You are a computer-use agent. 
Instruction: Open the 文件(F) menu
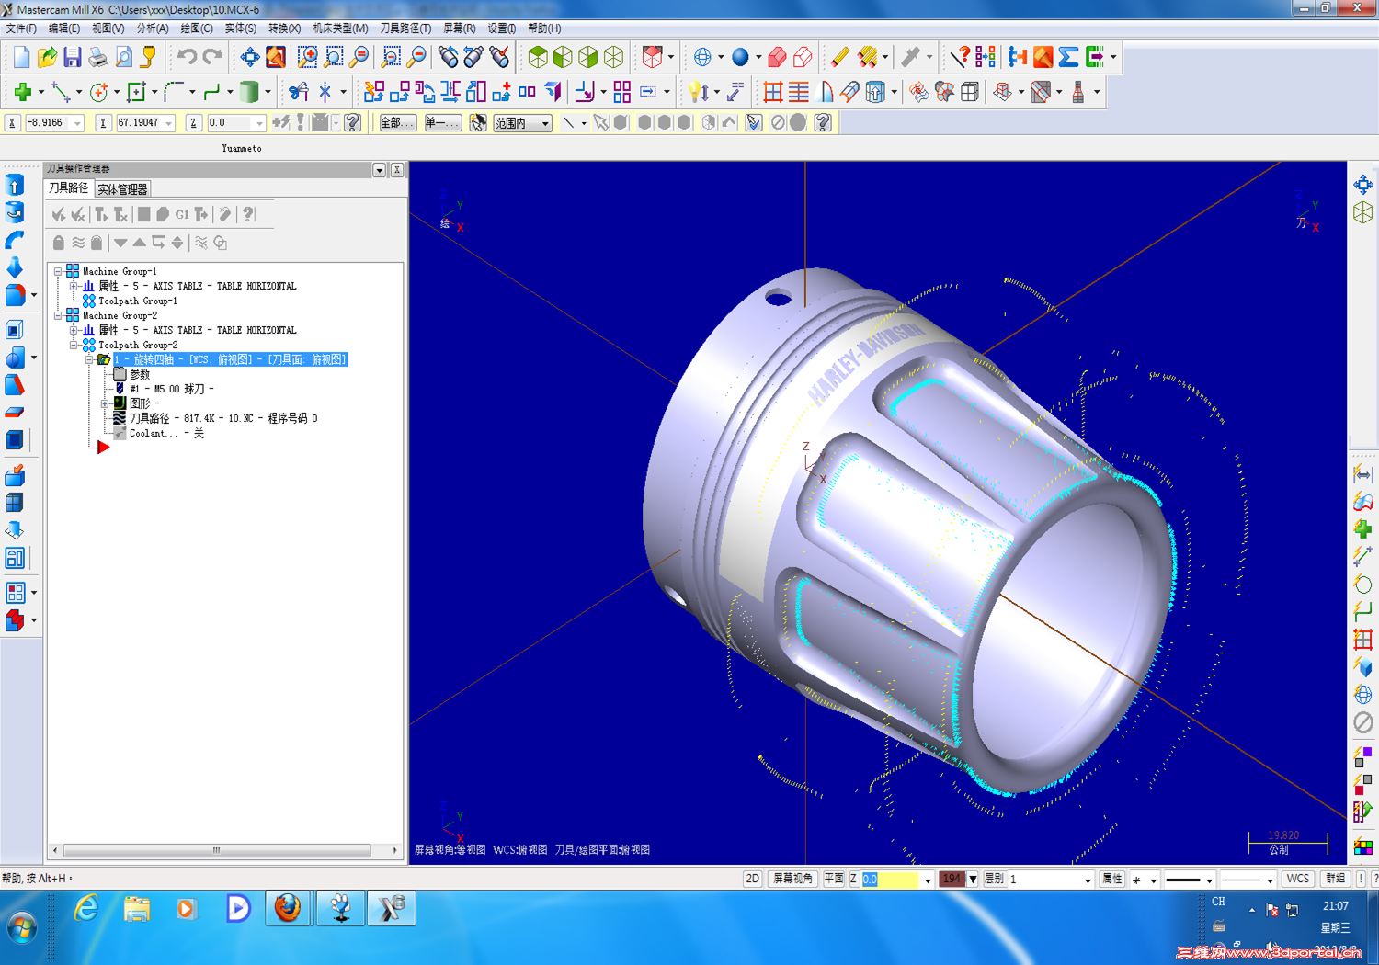[21, 28]
